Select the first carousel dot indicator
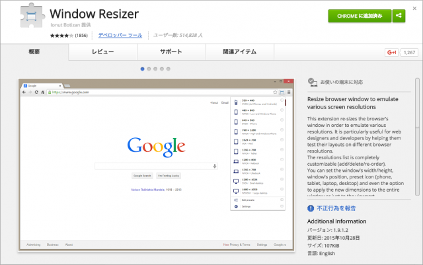 tap(142, 68)
